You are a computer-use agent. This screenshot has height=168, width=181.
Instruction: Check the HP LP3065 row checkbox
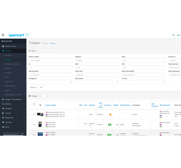(31, 134)
